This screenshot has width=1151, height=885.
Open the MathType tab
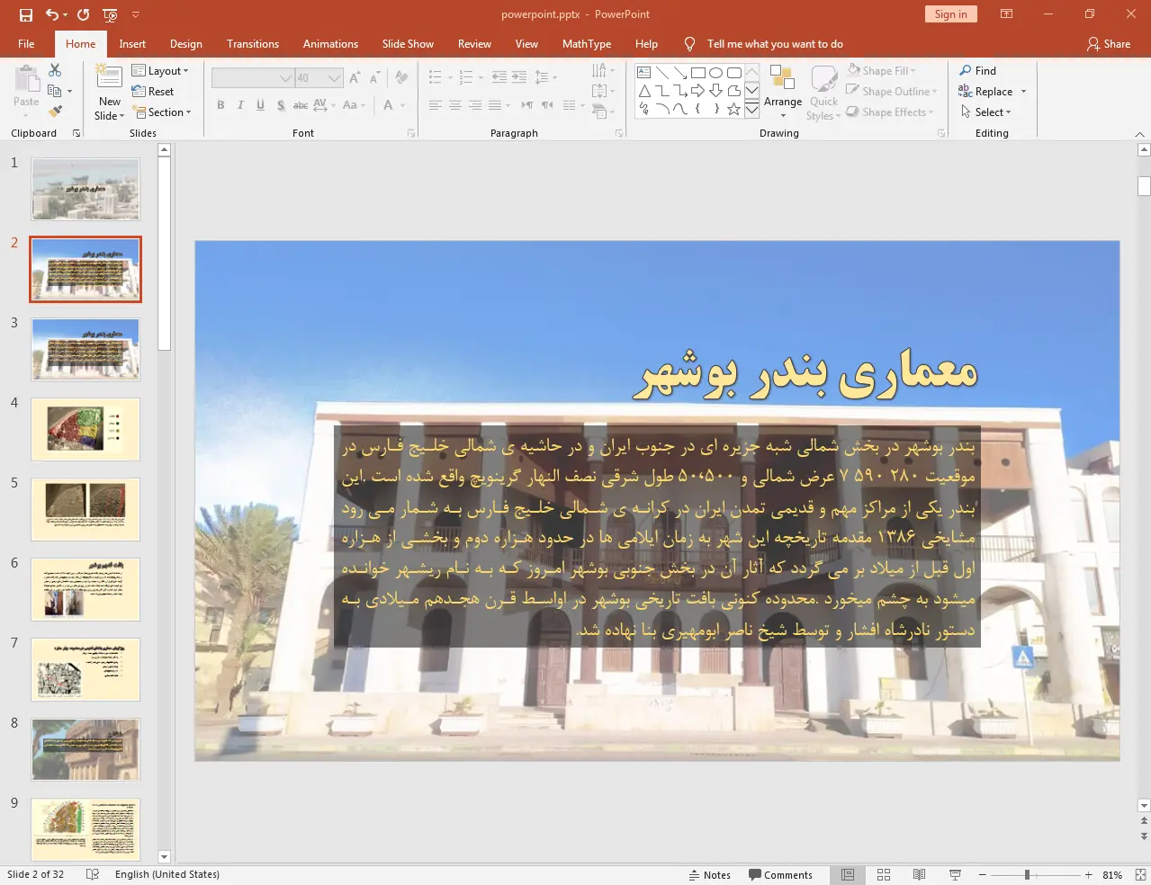[587, 43]
